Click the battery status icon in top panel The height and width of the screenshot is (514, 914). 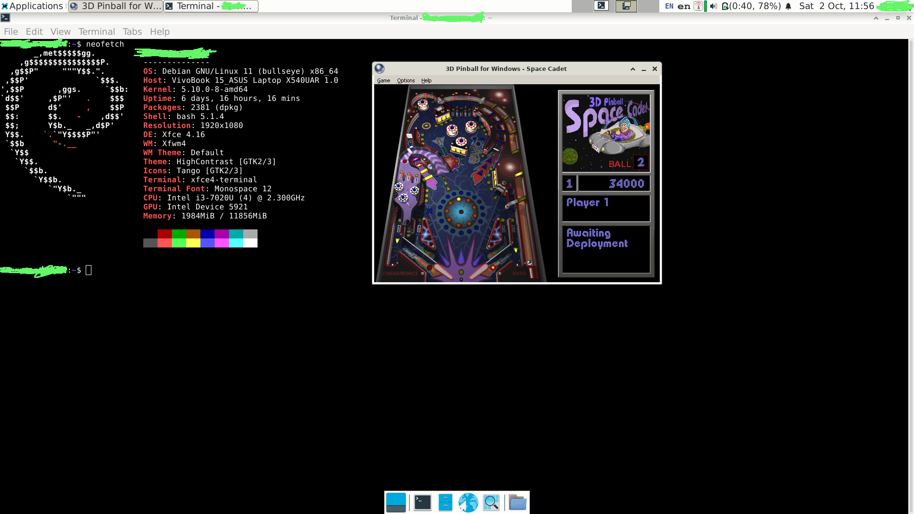pyautogui.click(x=725, y=6)
